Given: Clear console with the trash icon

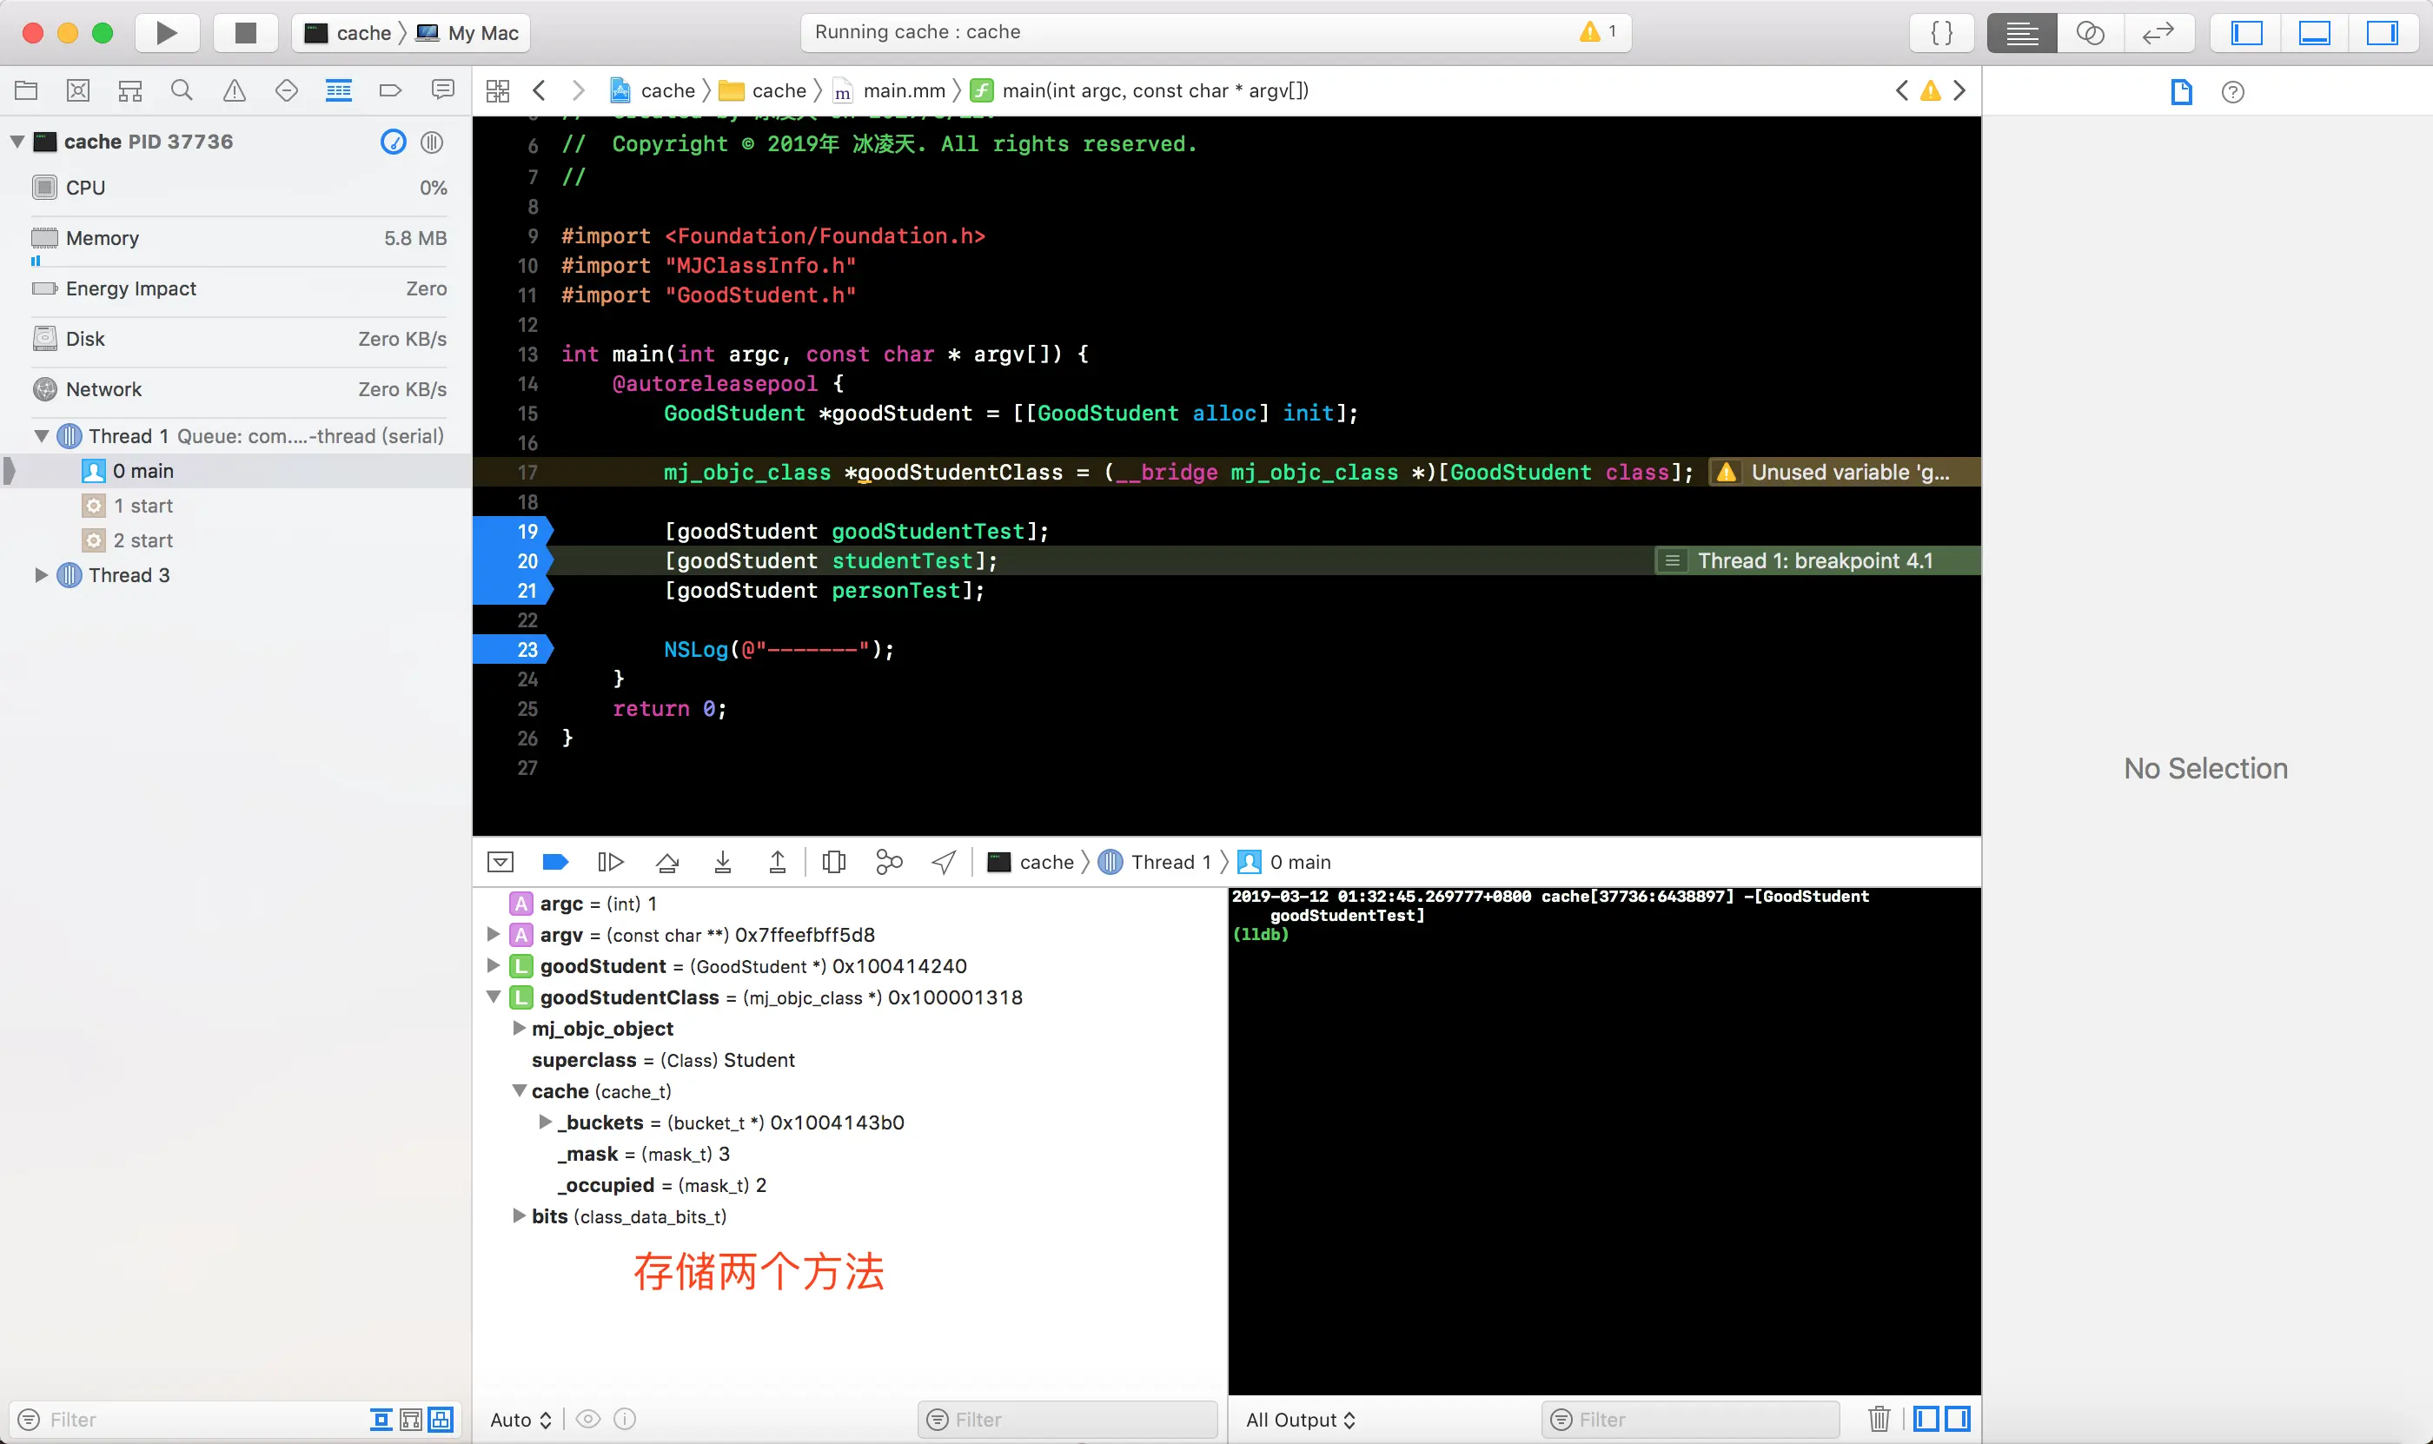Looking at the screenshot, I should (x=1879, y=1419).
